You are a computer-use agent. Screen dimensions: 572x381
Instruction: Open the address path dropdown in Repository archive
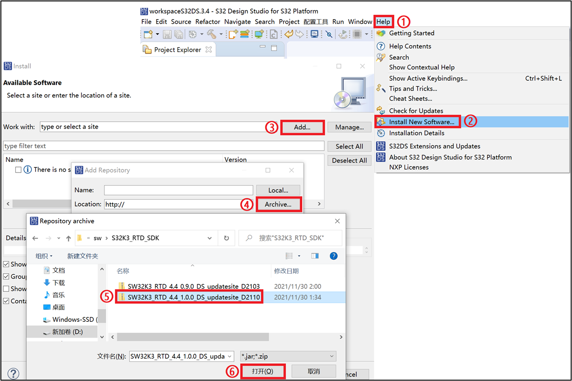click(x=209, y=238)
